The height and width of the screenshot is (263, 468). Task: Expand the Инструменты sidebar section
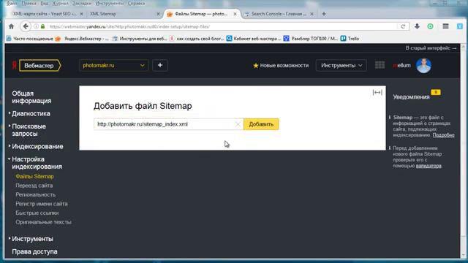click(32, 239)
